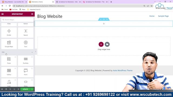Add section using the handle plus

click(x=101, y=19)
